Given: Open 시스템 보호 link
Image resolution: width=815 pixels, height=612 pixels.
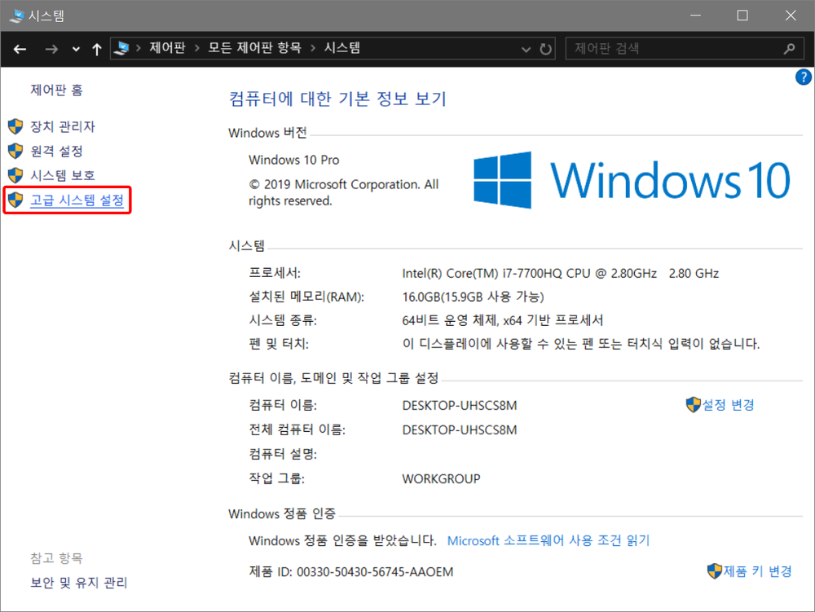Looking at the screenshot, I should pyautogui.click(x=63, y=175).
